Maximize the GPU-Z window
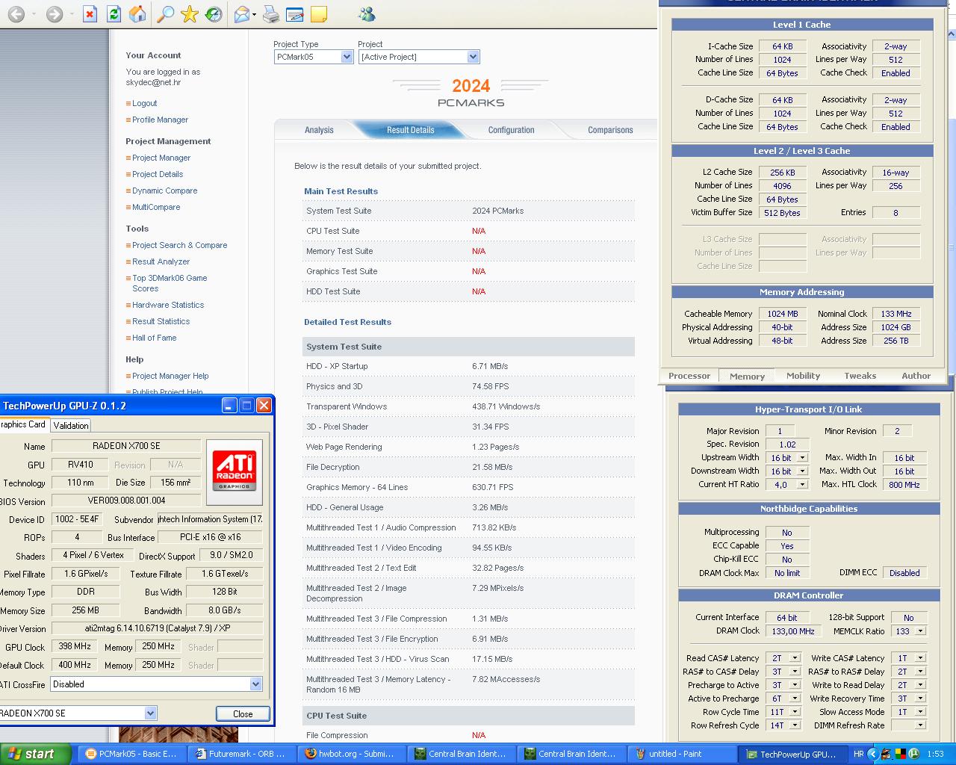The height and width of the screenshot is (765, 956). (x=246, y=405)
